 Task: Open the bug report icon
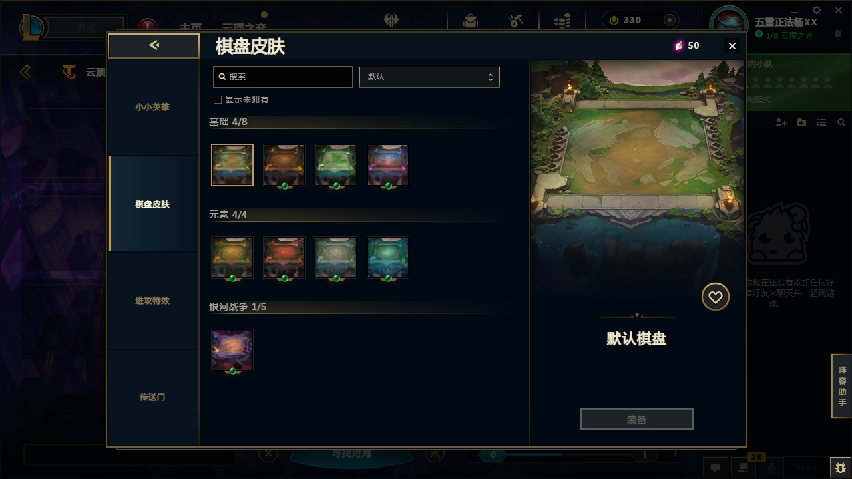[840, 468]
